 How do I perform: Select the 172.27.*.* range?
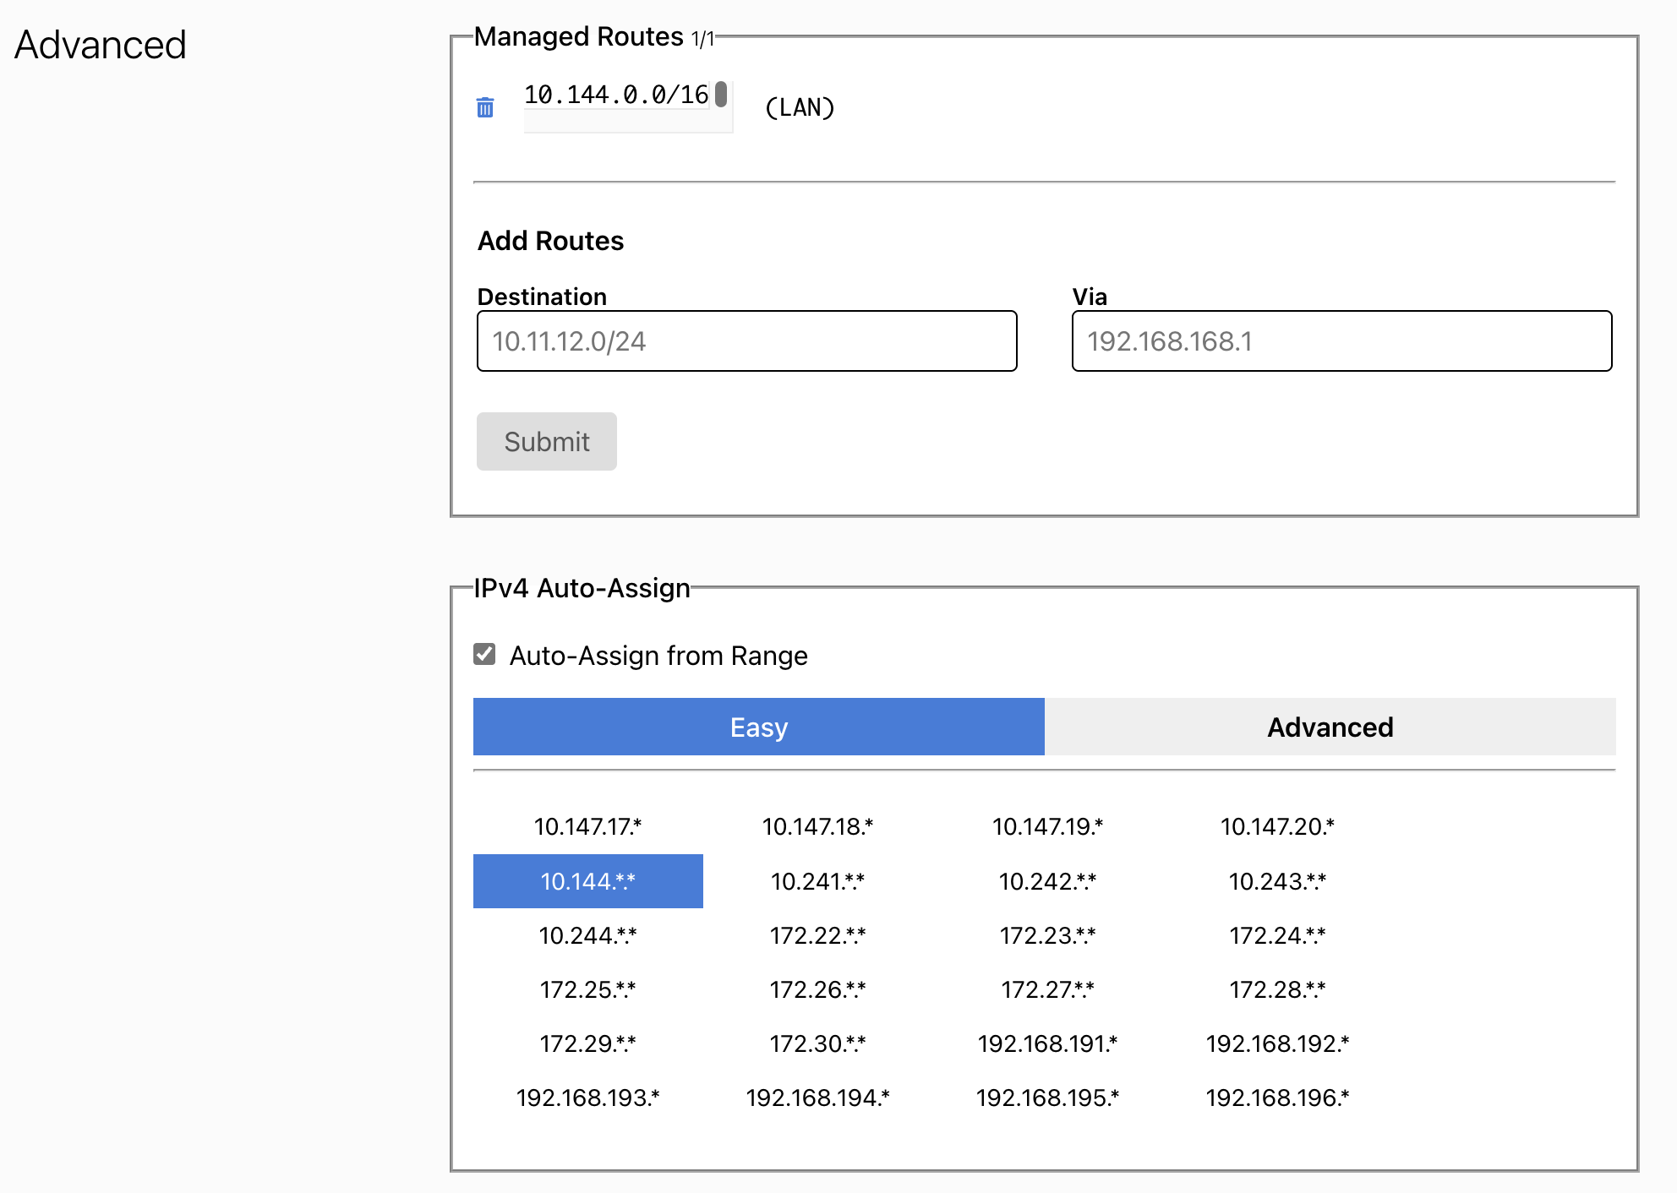(x=1047, y=989)
